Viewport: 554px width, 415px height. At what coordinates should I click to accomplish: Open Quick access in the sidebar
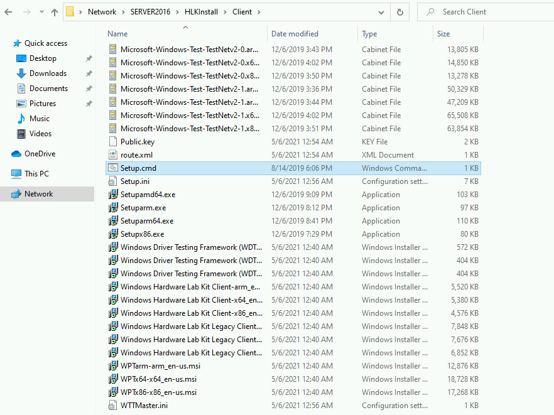(46, 43)
